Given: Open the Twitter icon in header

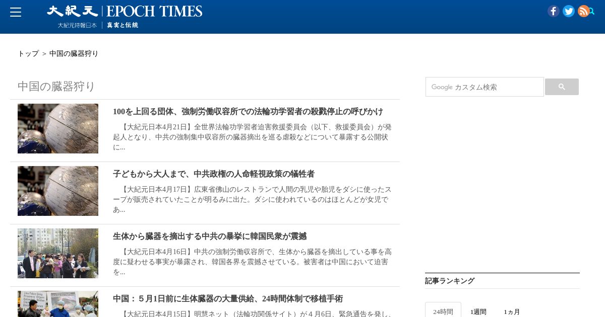Looking at the screenshot, I should (x=569, y=11).
